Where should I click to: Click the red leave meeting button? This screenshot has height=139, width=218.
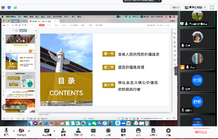(201, 132)
